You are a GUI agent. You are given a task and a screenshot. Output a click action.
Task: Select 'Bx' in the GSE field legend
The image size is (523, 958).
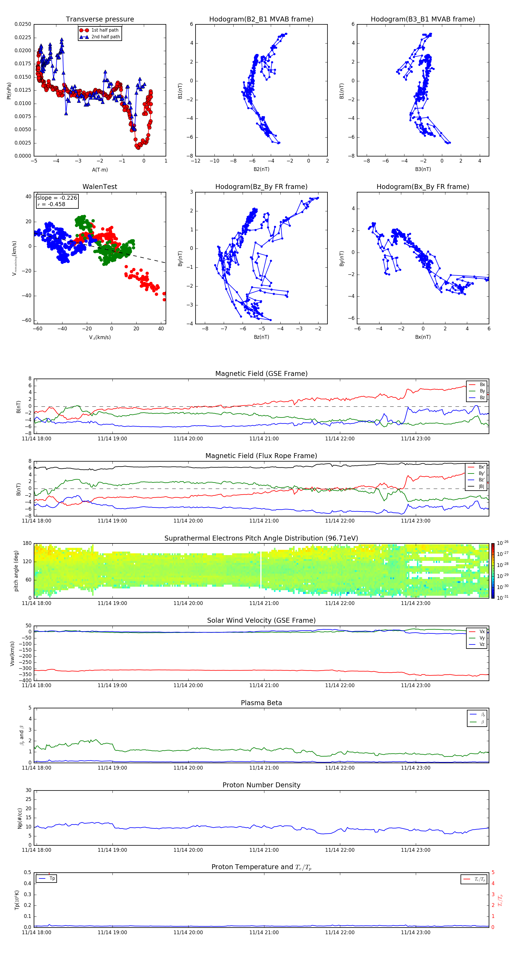[x=477, y=385]
